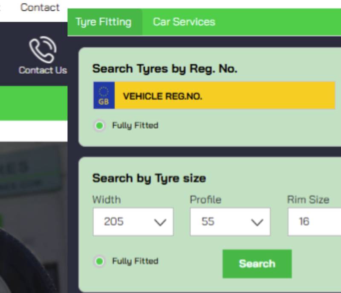Click the green banner bar on left
341x293 pixels.
coord(34,103)
